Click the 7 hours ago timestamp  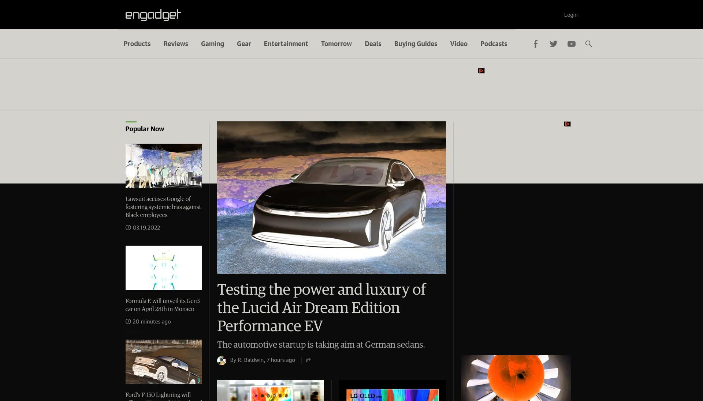point(281,360)
